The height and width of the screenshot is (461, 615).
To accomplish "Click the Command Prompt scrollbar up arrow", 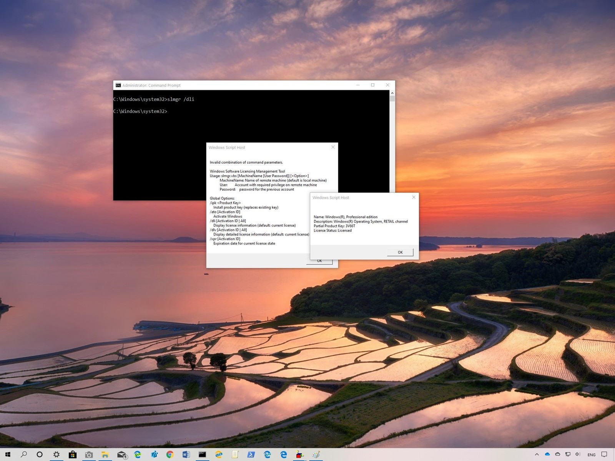I will click(x=392, y=93).
